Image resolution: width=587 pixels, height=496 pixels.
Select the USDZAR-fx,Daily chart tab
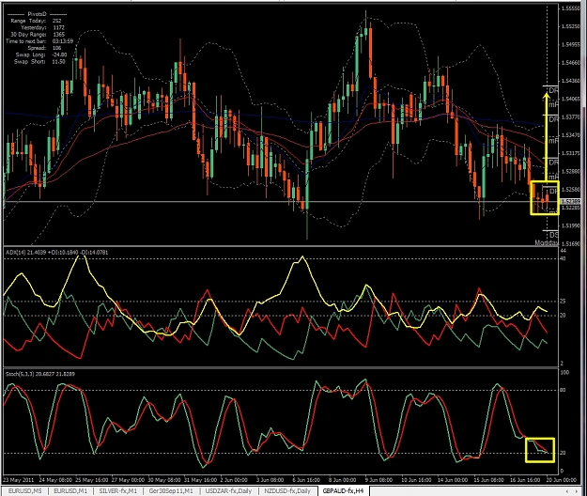coord(229,490)
